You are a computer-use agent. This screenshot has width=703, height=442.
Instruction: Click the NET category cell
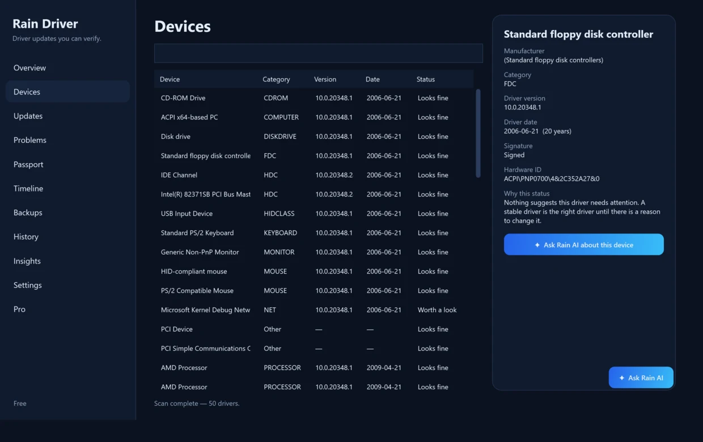point(270,310)
